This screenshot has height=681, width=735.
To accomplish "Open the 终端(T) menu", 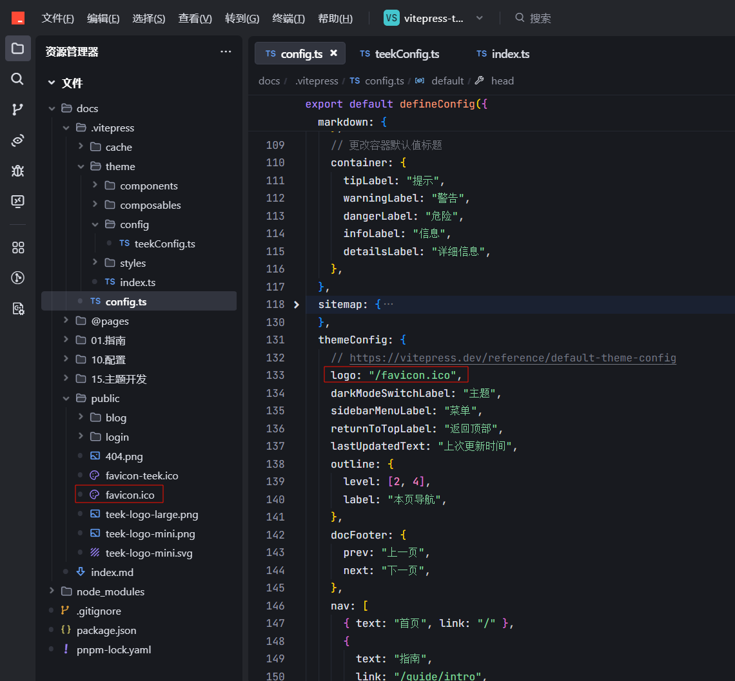I will [288, 18].
